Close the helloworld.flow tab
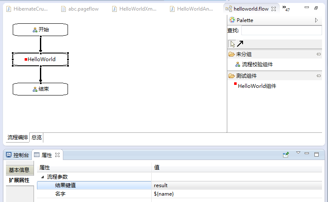 (273, 9)
